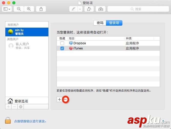Select the 客人用户 guest user row
Image resolution: width=171 pixels, height=129 pixels.
27,46
